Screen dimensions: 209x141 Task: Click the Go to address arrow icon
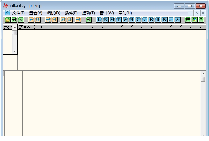[89, 20]
